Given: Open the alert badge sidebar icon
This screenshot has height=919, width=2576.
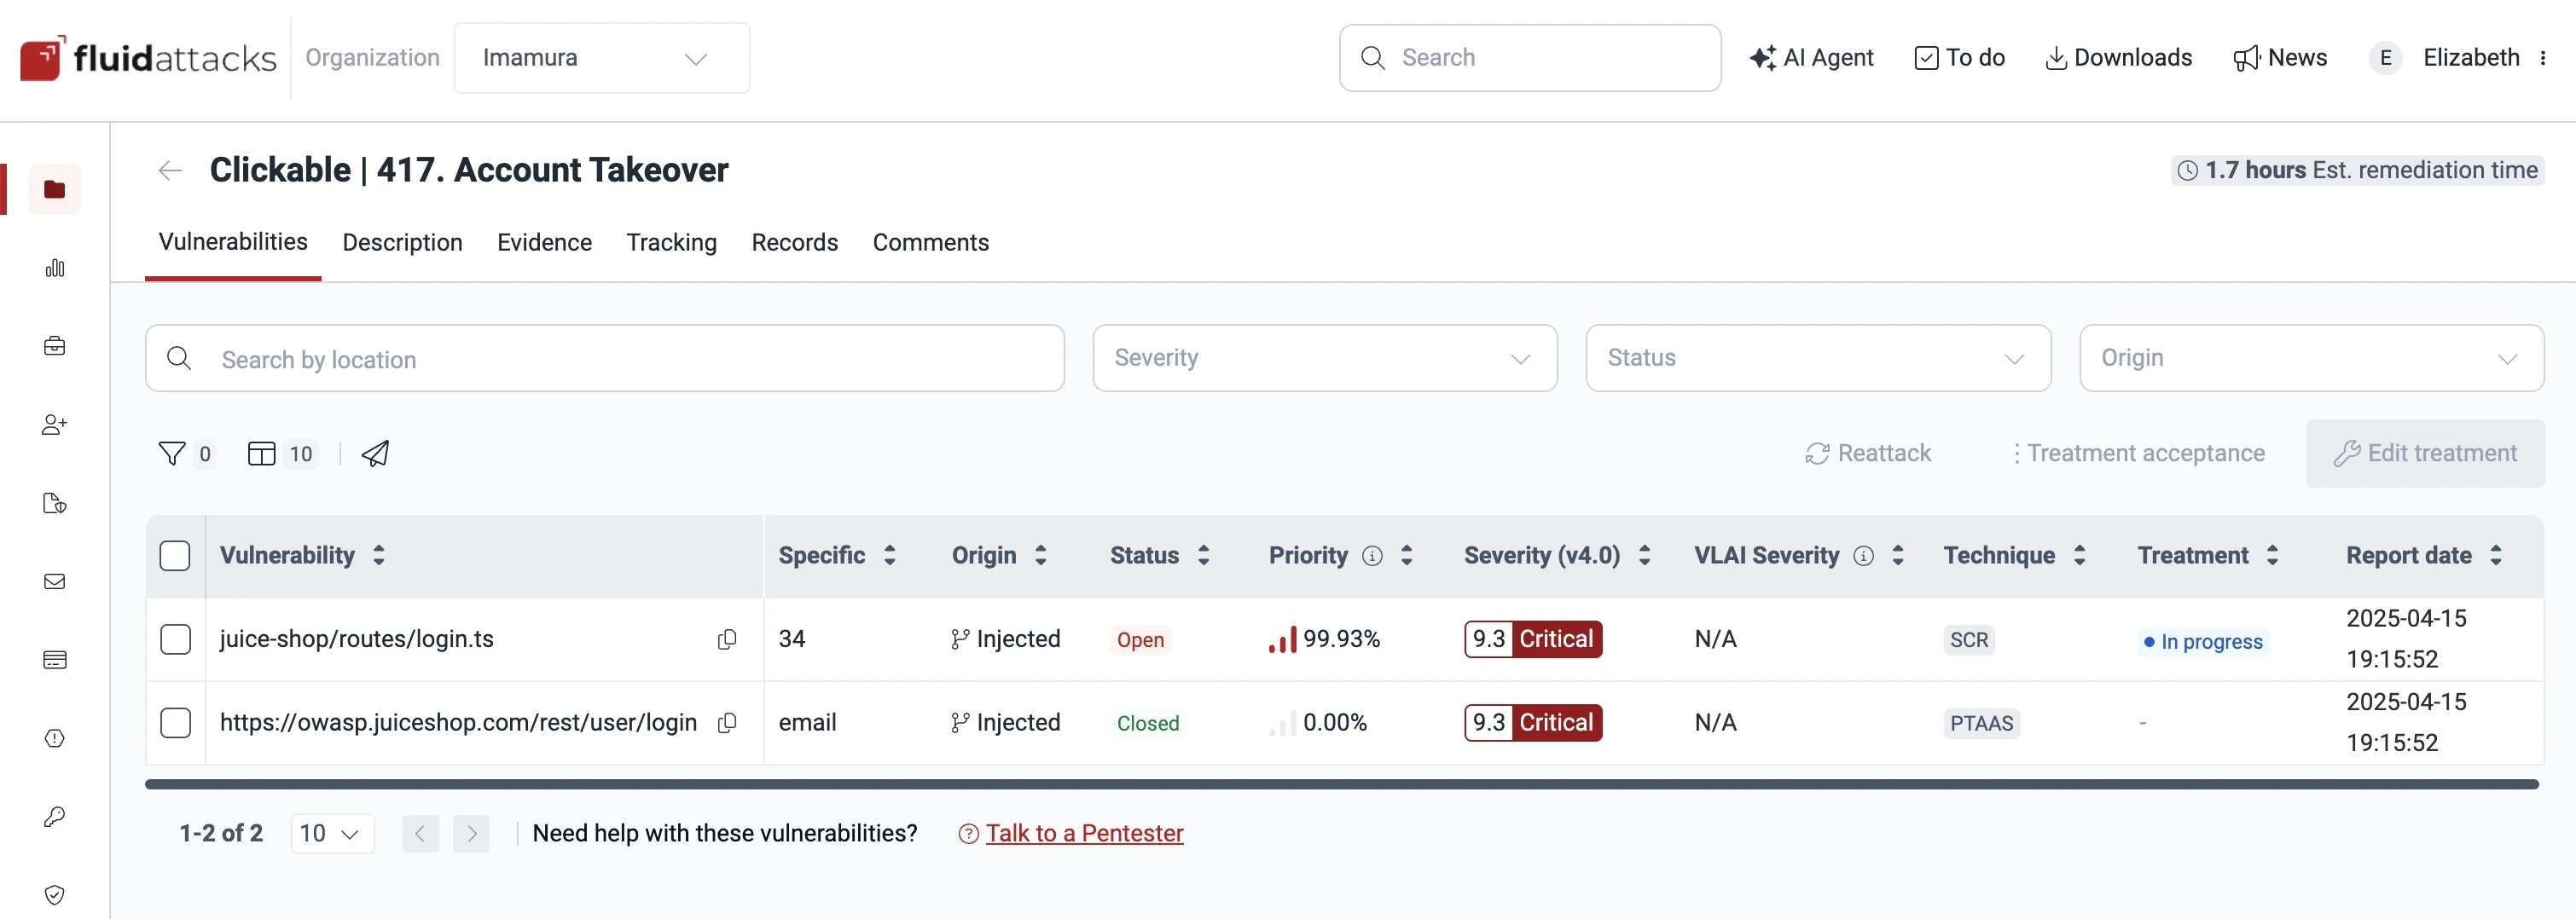Looking at the screenshot, I should click(54, 738).
